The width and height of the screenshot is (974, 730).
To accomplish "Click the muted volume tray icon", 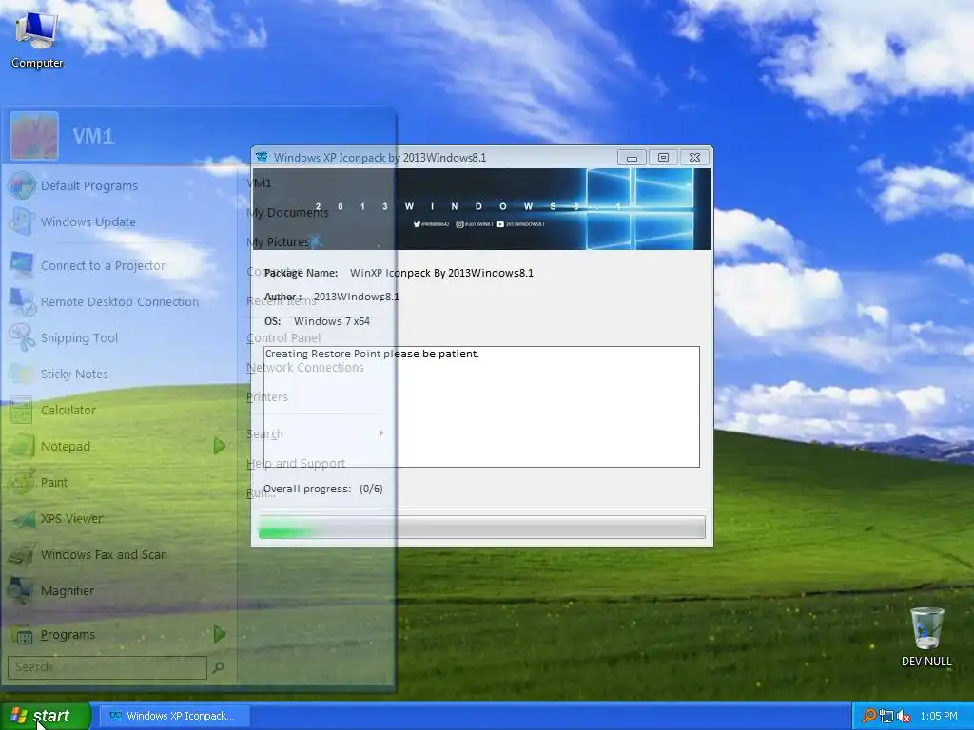I will tap(904, 716).
